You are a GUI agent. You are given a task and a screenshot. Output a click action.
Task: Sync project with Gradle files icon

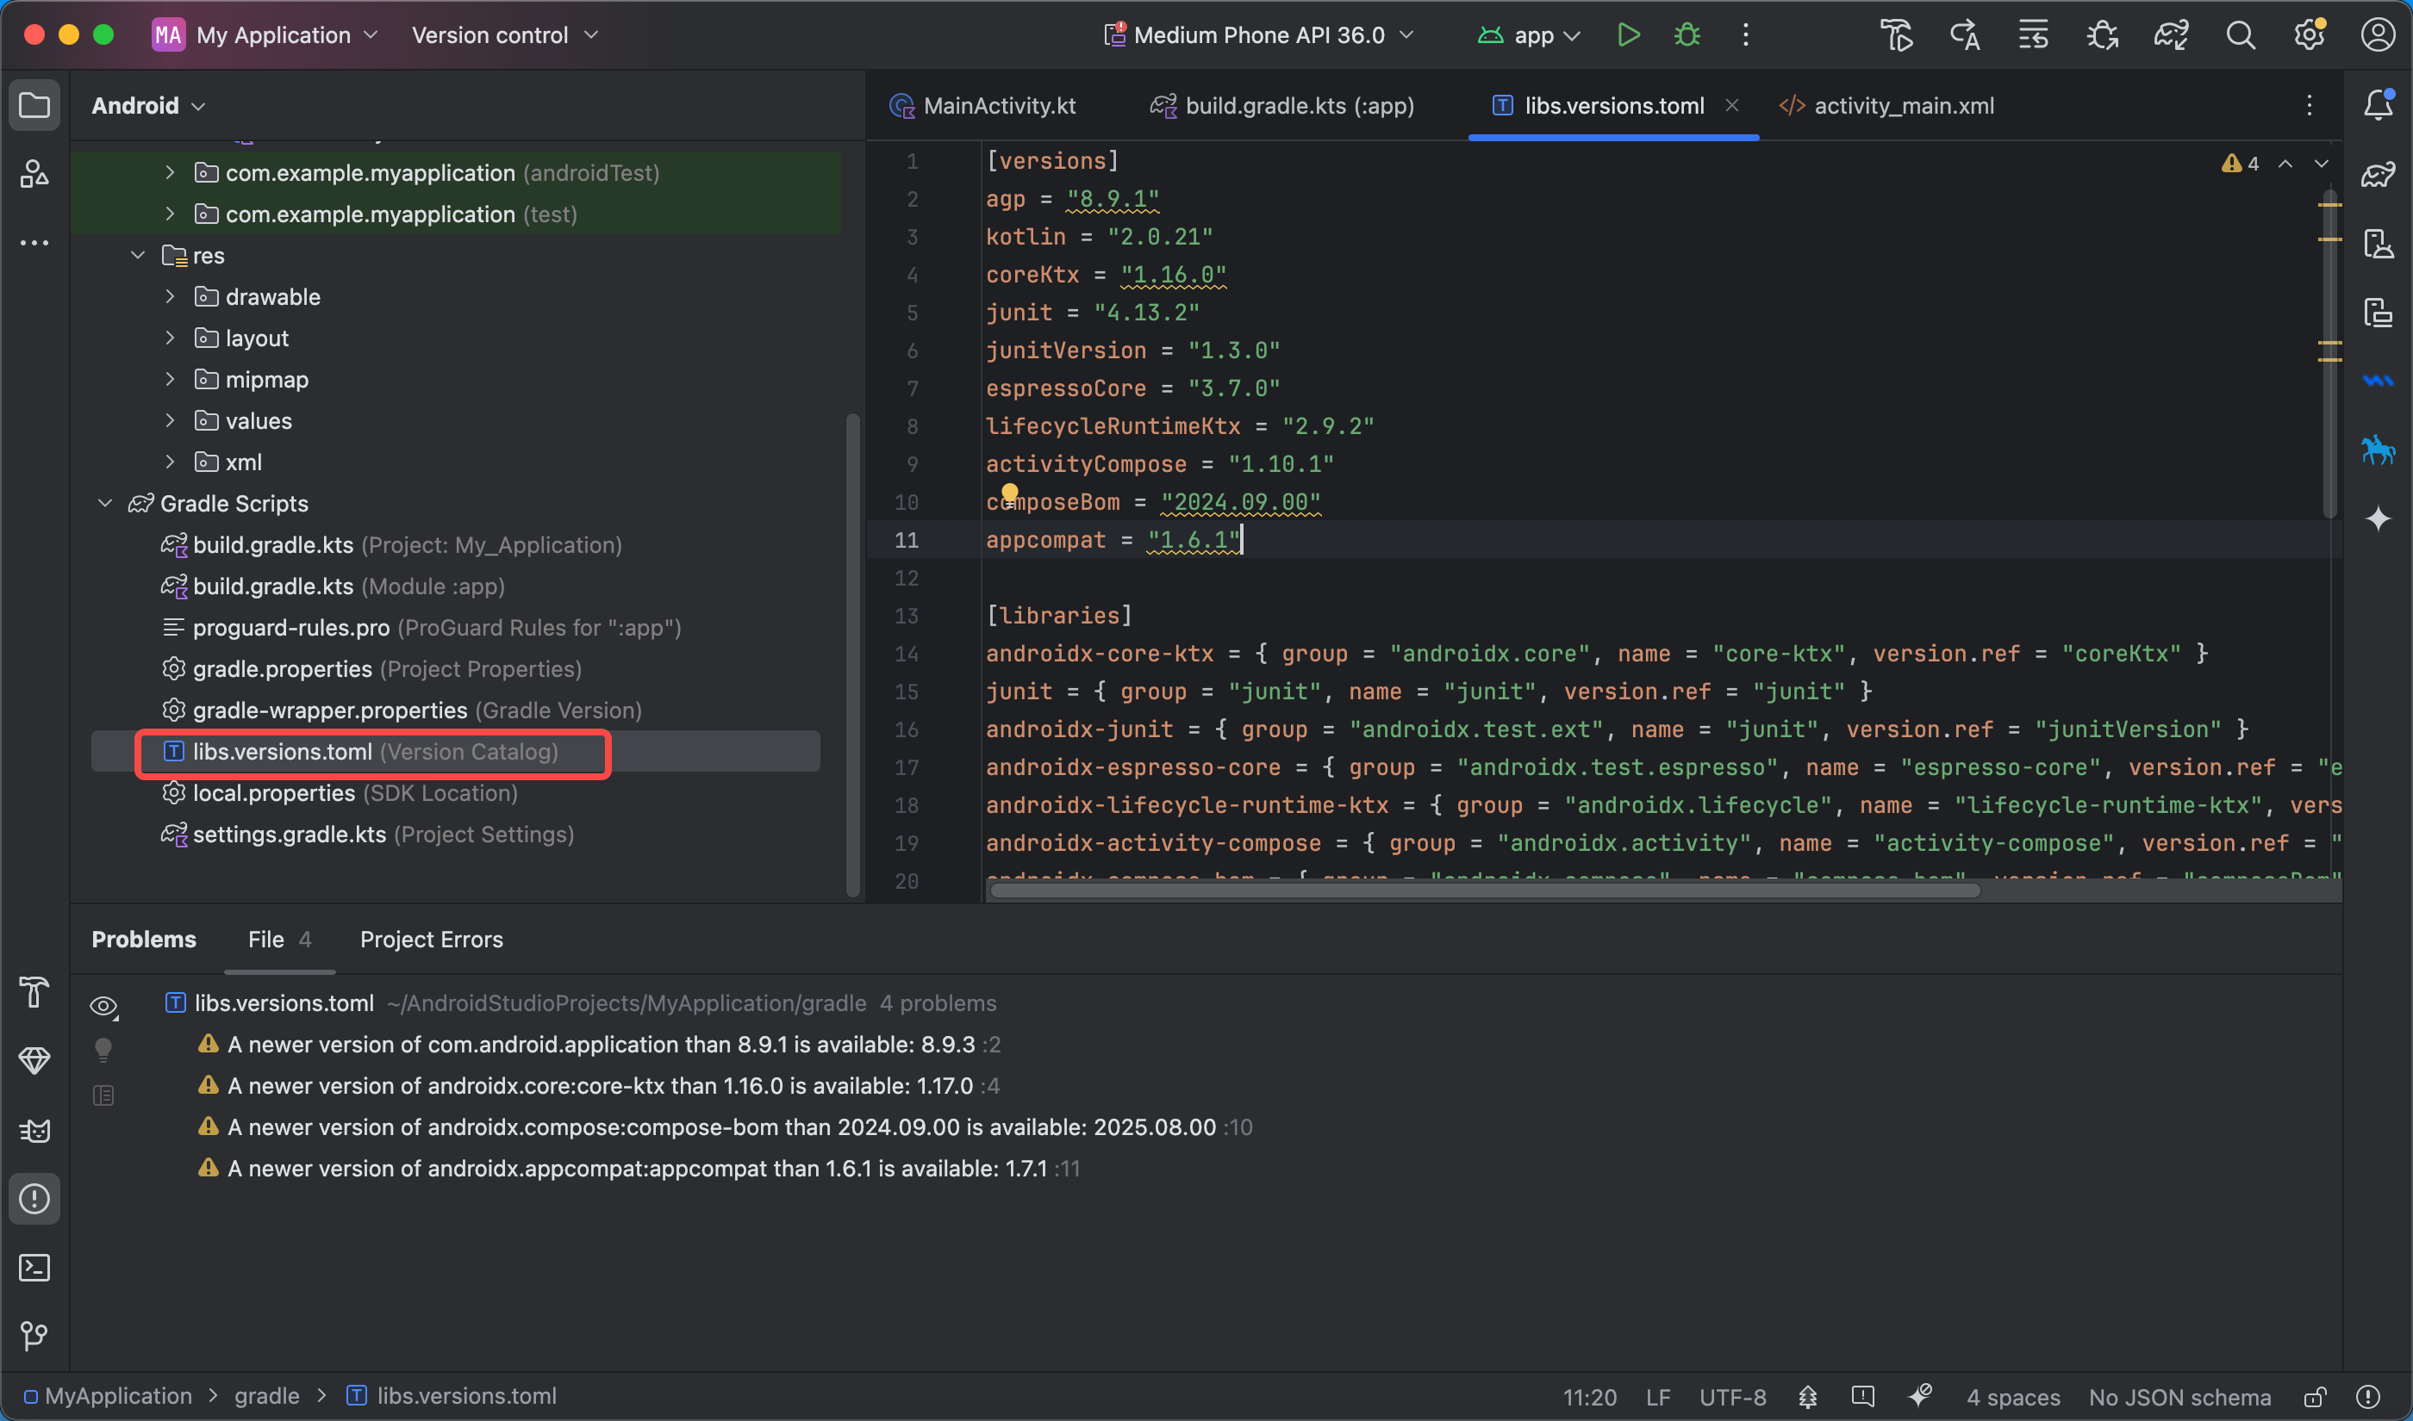2171,35
